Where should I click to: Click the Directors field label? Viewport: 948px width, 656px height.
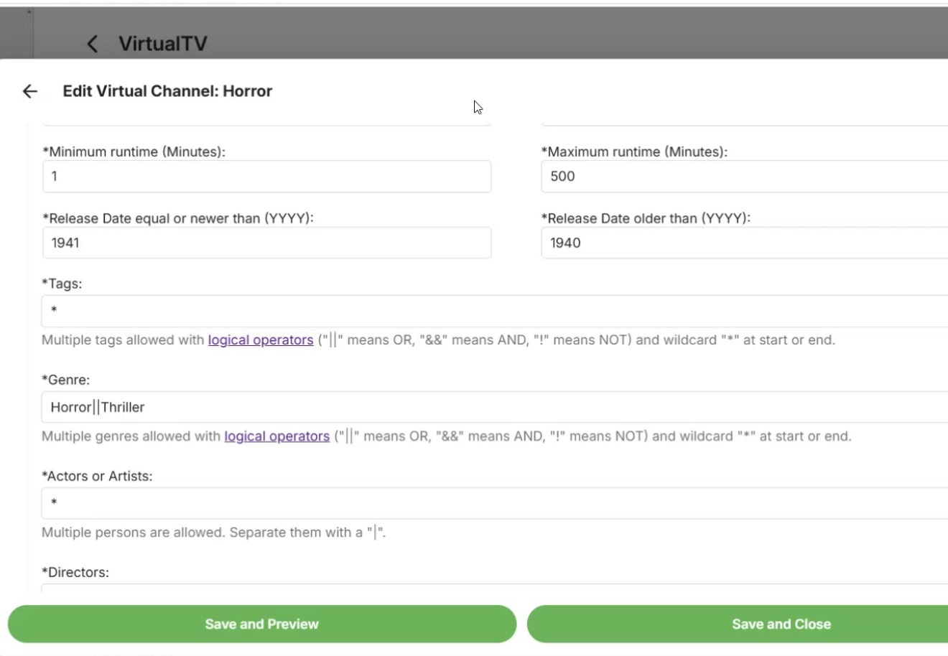tap(75, 573)
